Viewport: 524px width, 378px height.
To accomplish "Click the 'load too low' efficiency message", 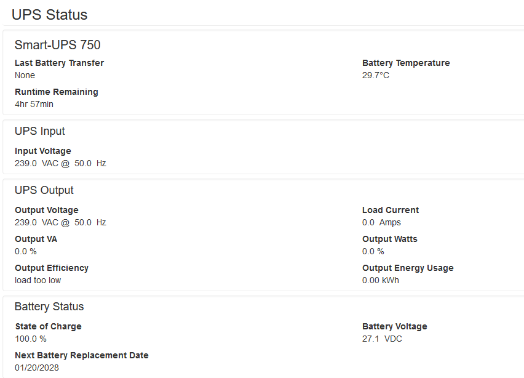I will pyautogui.click(x=38, y=280).
